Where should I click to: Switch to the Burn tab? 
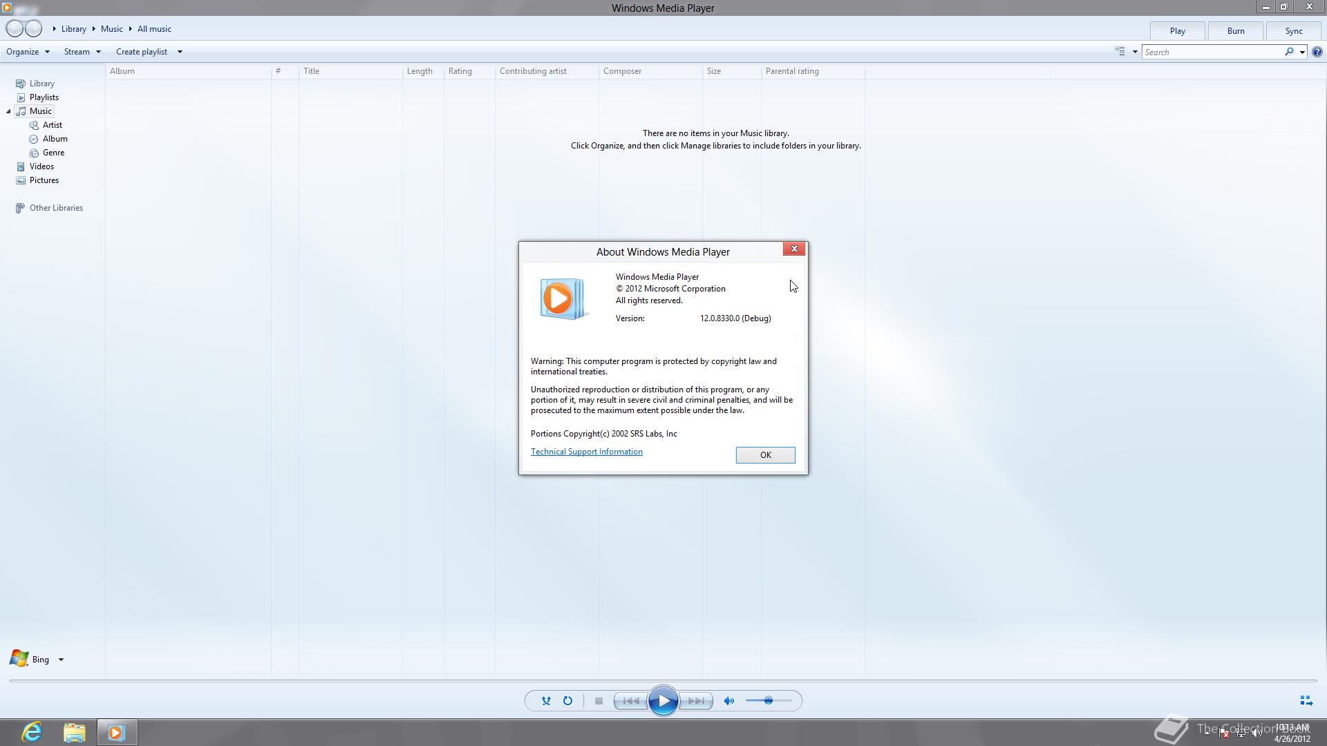1236,31
